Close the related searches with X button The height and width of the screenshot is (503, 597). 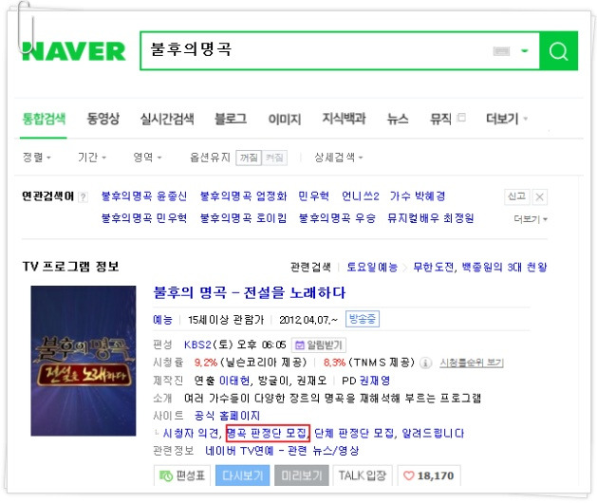[x=539, y=196]
